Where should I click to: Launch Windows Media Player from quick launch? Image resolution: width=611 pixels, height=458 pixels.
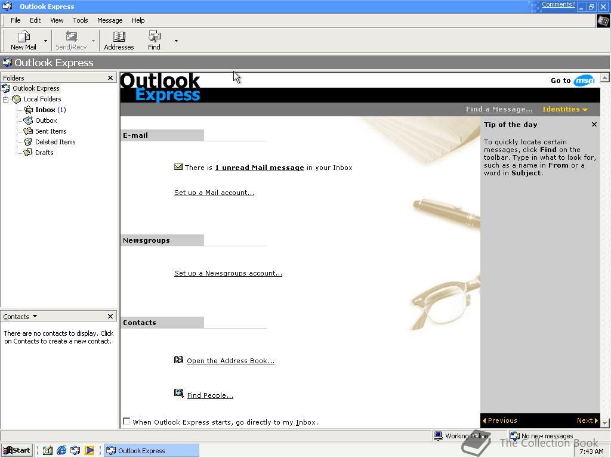tap(90, 451)
